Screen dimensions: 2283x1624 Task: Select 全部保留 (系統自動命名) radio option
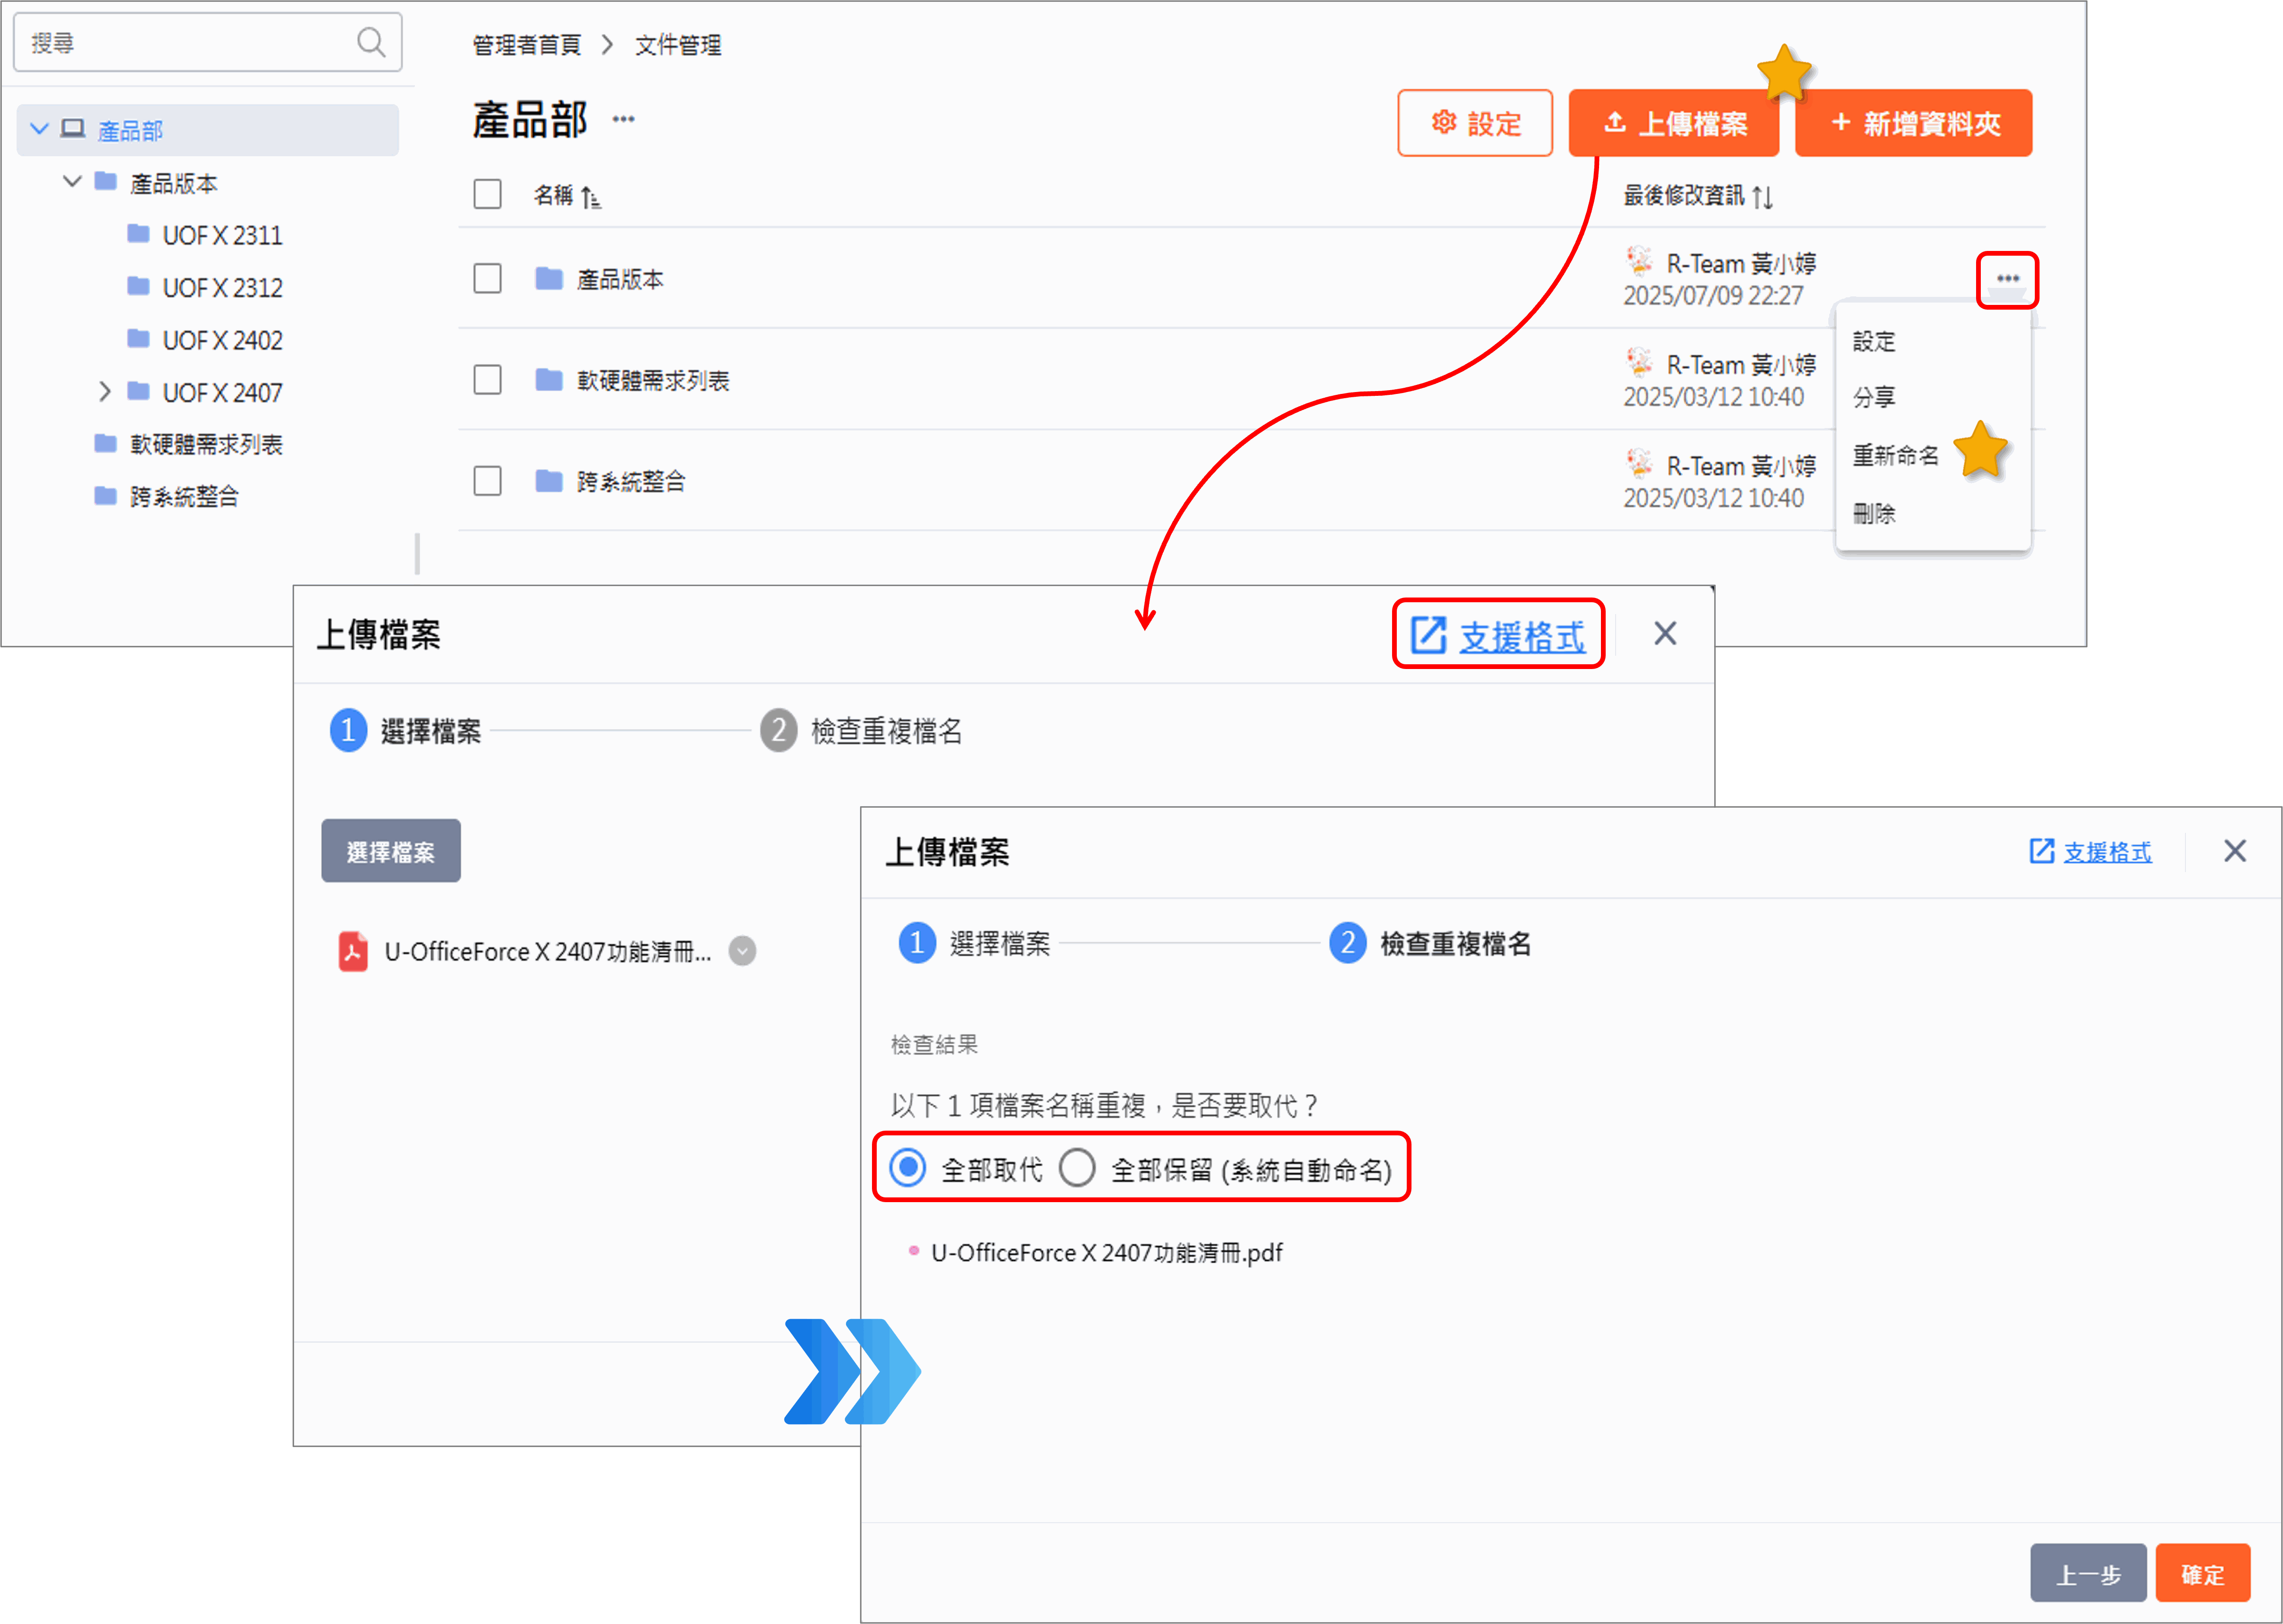point(1078,1167)
